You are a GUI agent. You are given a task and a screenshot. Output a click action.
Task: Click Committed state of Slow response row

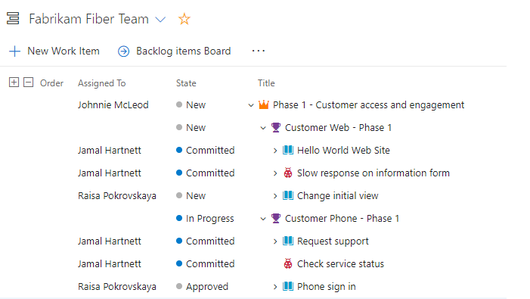point(205,173)
